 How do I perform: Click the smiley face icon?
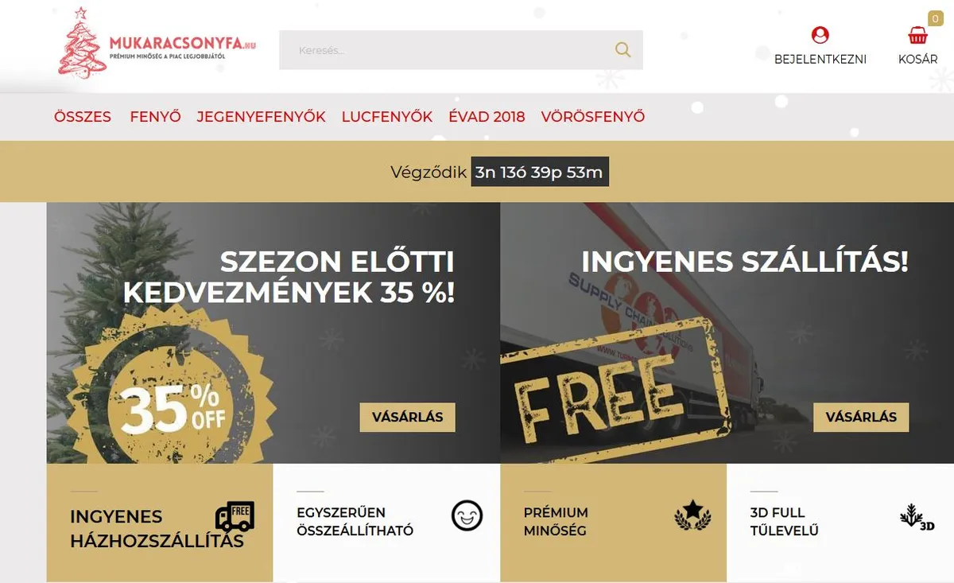[467, 515]
